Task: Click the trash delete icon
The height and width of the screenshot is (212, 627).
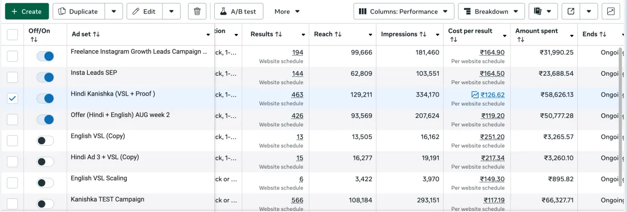Action: [196, 11]
